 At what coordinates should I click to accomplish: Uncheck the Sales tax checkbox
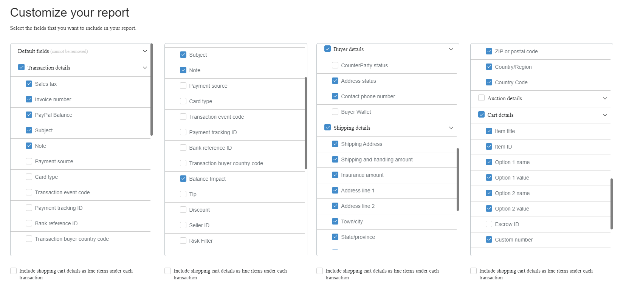[x=29, y=84]
